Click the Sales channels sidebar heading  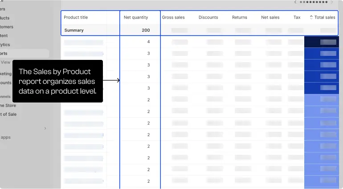(5, 97)
